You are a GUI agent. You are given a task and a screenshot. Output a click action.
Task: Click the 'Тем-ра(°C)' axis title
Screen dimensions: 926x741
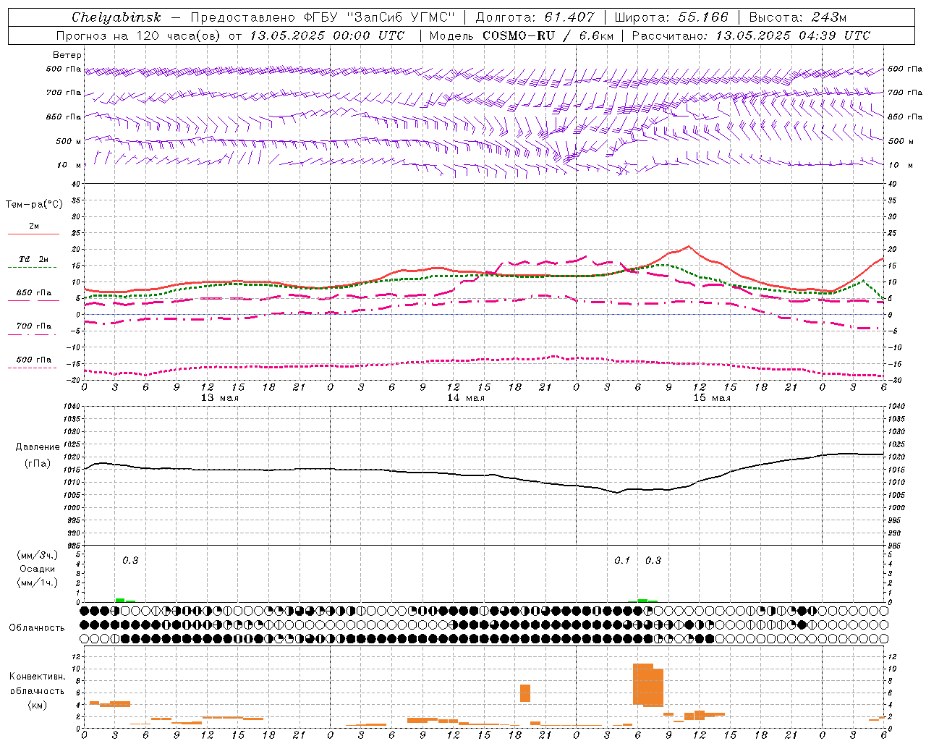(x=34, y=204)
